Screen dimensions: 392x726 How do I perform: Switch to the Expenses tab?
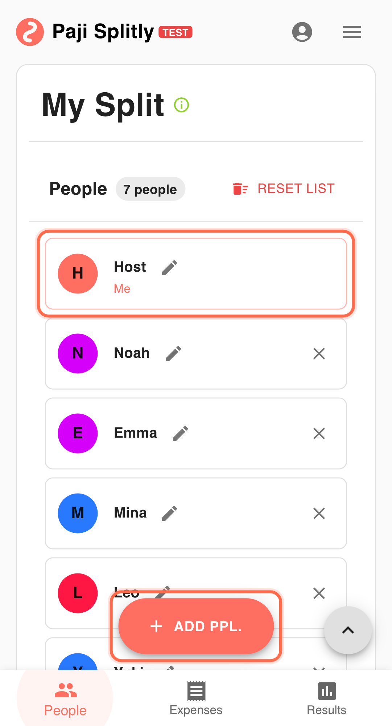tap(196, 699)
